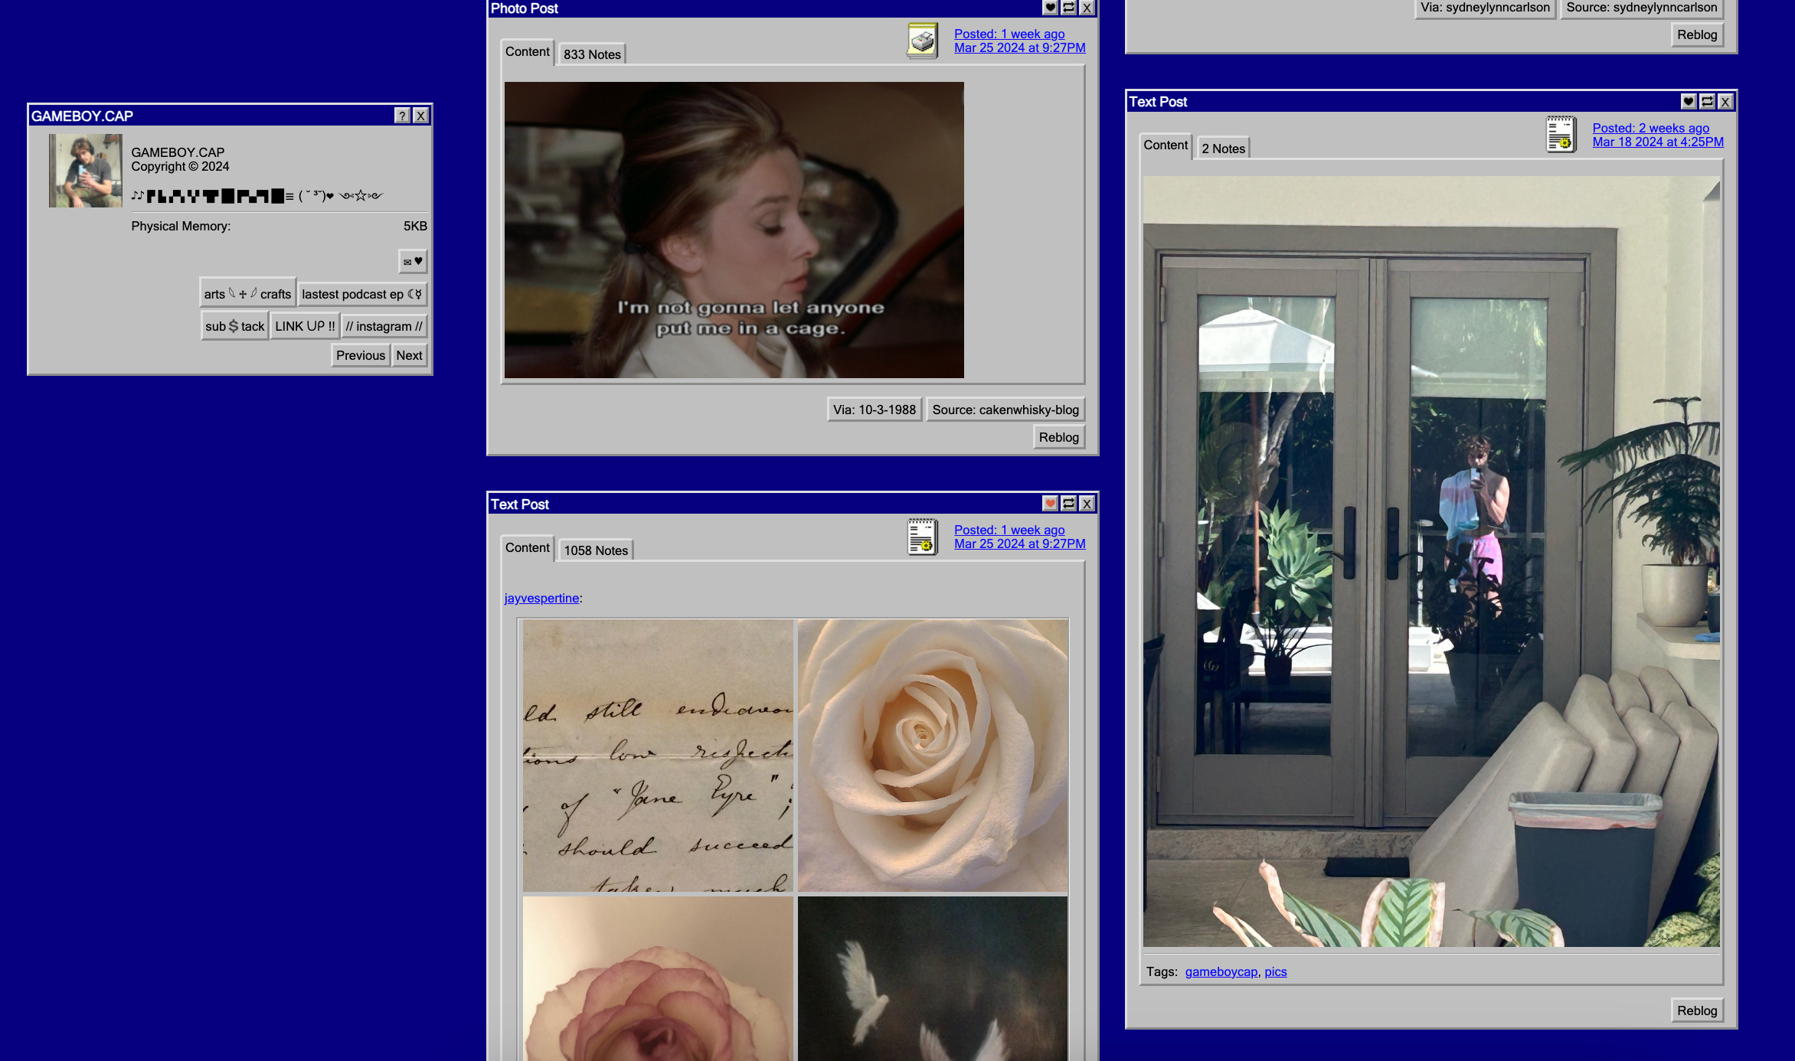Click the gameboycap tag link

[1221, 971]
